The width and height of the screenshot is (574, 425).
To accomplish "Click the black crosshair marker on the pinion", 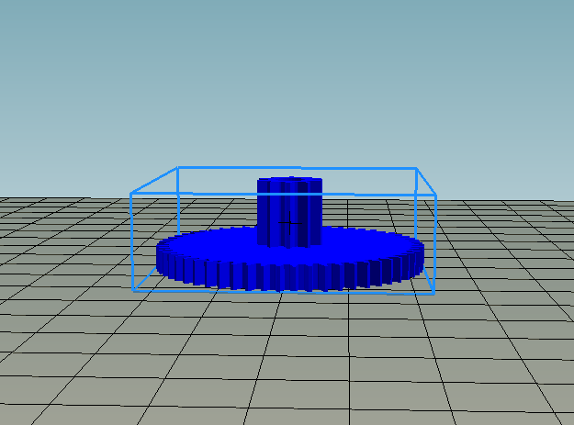I will point(290,223).
